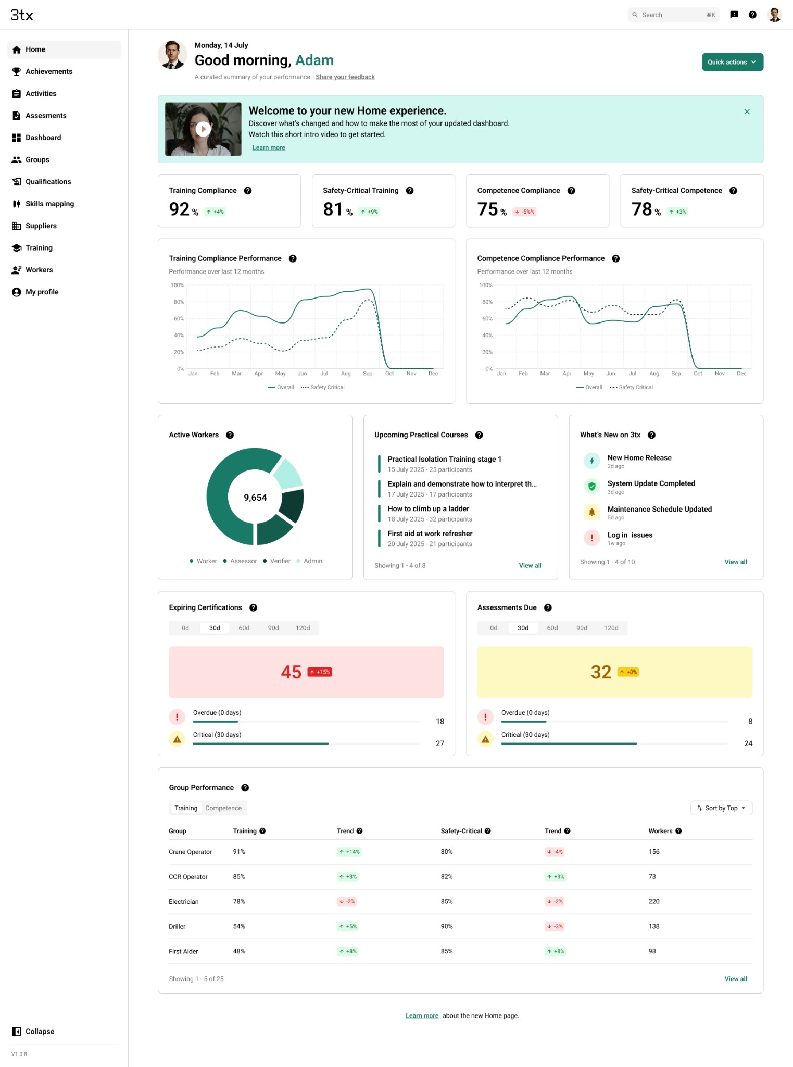Expand the Quick actions dropdown
Image resolution: width=793 pixels, height=1067 pixels.
click(x=732, y=62)
